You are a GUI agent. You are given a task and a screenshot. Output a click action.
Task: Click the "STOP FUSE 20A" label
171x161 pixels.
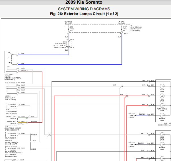point(125,29)
